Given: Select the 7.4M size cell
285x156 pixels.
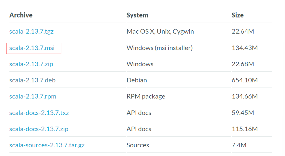Looking at the screenshot, I should [x=239, y=145].
